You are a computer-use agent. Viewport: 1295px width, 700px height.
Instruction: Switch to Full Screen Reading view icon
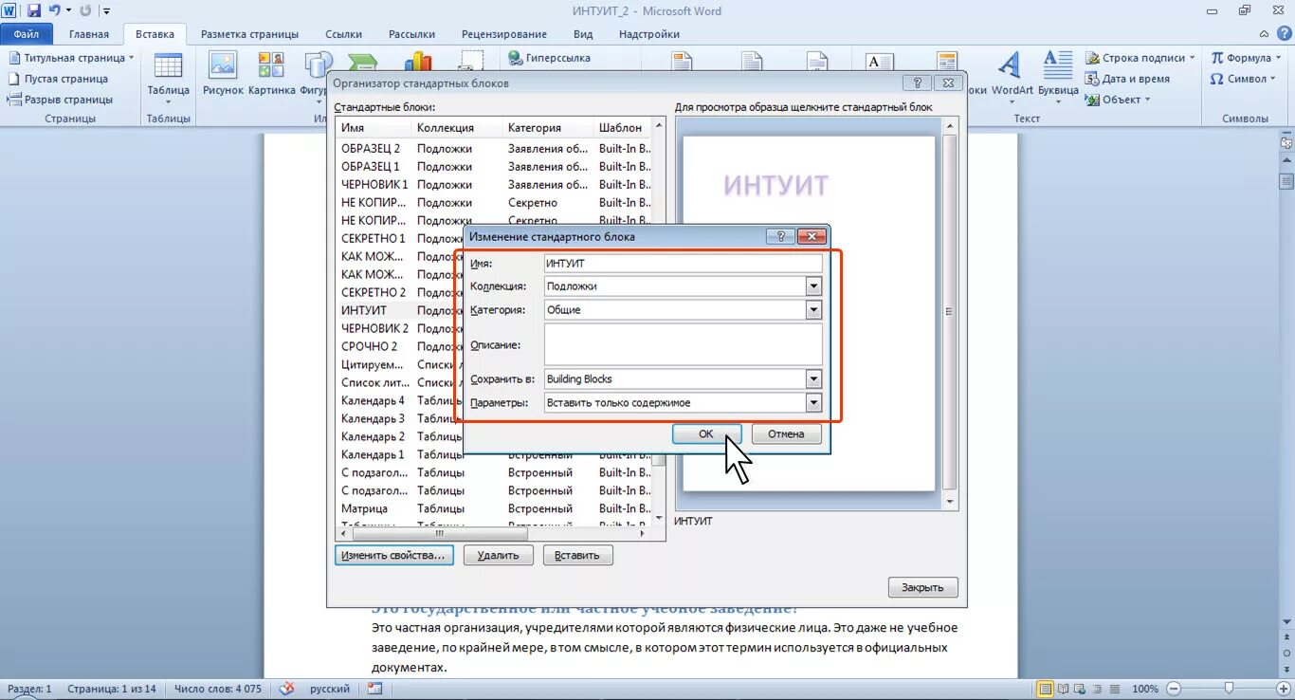click(x=1063, y=689)
